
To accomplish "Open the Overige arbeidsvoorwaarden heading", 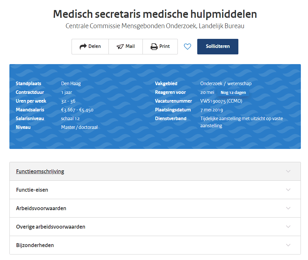I will 51,227.
